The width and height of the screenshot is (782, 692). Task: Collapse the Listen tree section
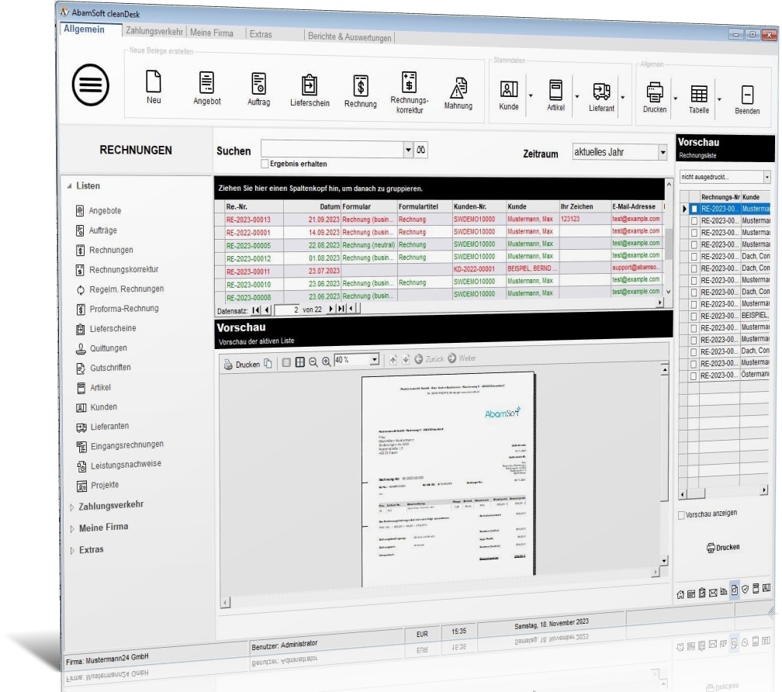pos(69,186)
